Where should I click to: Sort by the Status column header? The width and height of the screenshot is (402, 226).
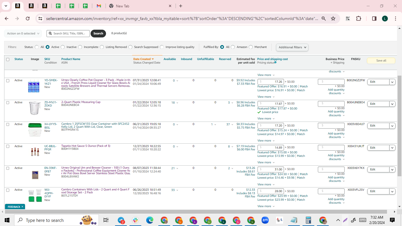pos(19,59)
